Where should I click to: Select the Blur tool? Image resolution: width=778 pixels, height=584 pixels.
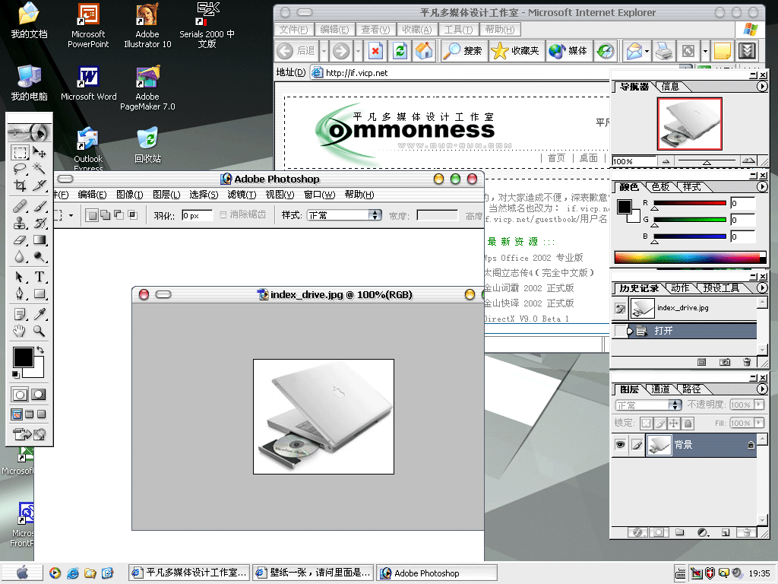20,257
